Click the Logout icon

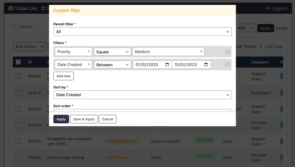point(268,8)
